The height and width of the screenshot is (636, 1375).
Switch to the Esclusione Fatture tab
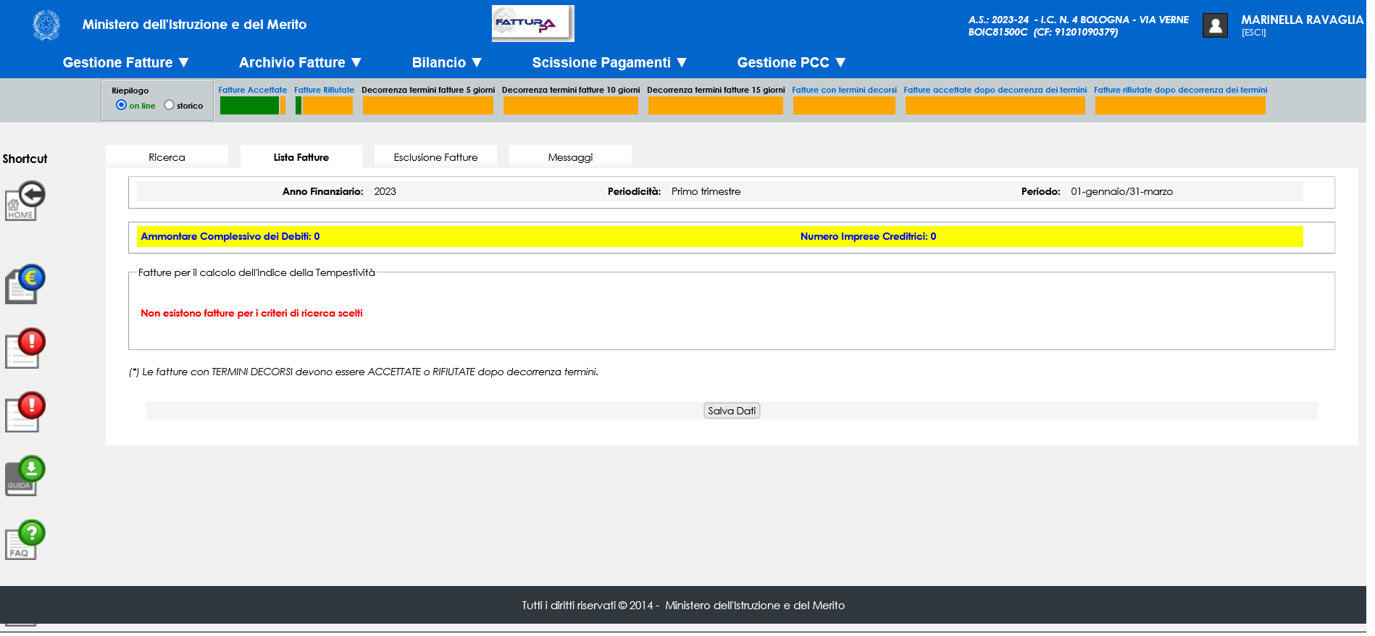435,157
